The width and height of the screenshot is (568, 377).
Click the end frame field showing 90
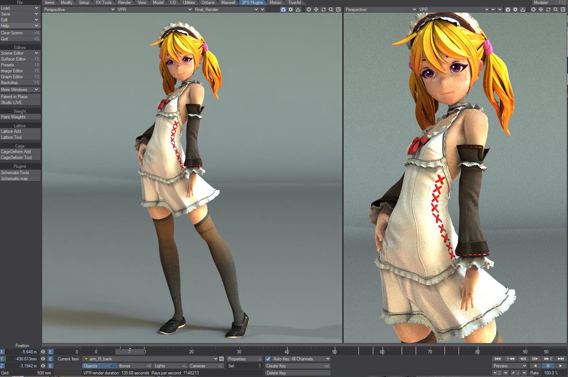[553, 351]
